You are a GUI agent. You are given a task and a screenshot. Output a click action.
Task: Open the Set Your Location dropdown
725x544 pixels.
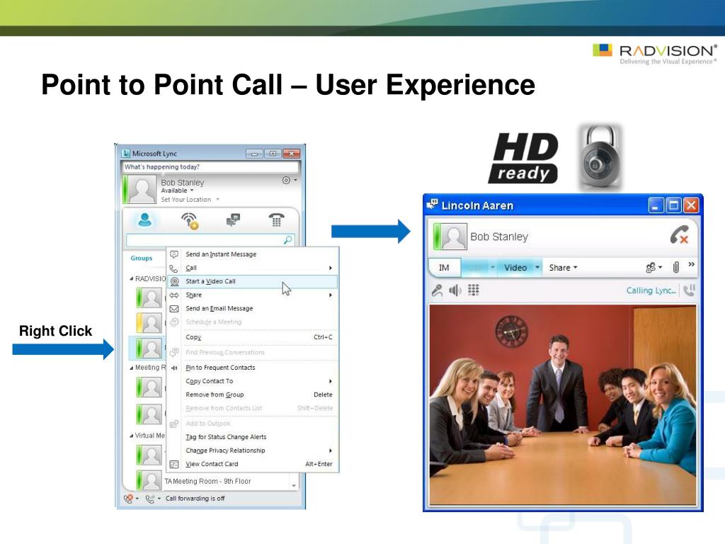pyautogui.click(x=190, y=200)
